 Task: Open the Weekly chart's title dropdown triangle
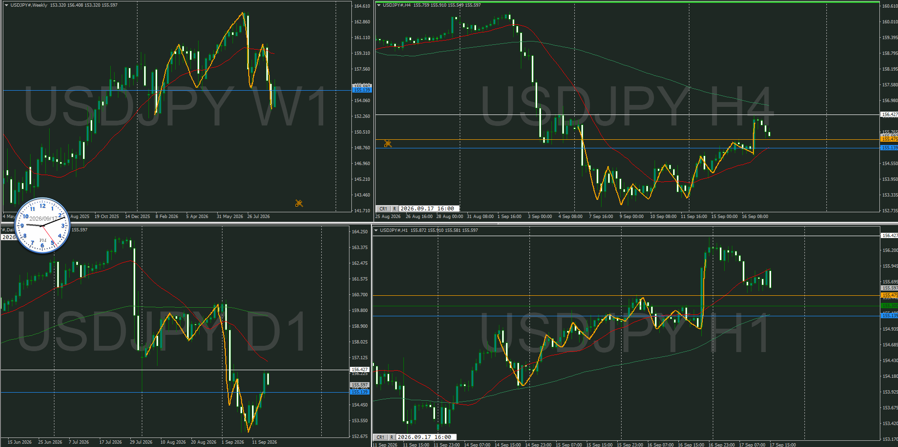(7, 5)
